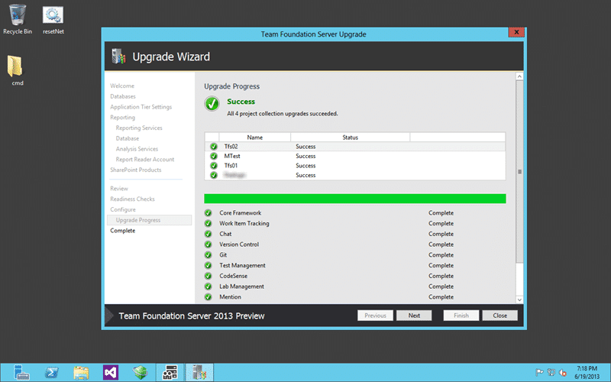The width and height of the screenshot is (611, 382).
Task: Select the Databases step in sidebar
Action: tap(123, 96)
